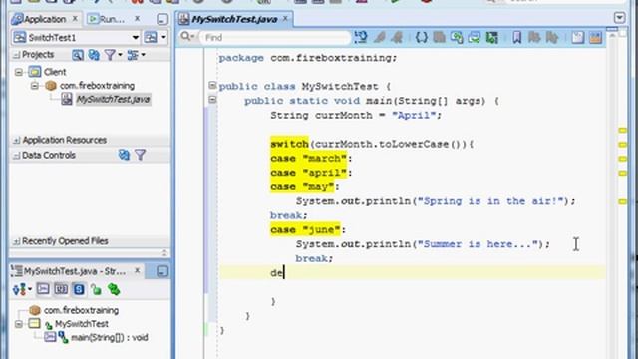This screenshot has height=359, width=638.
Task: Click the monitor-with-arrow icon left of the bookmark
Action: coord(475,38)
